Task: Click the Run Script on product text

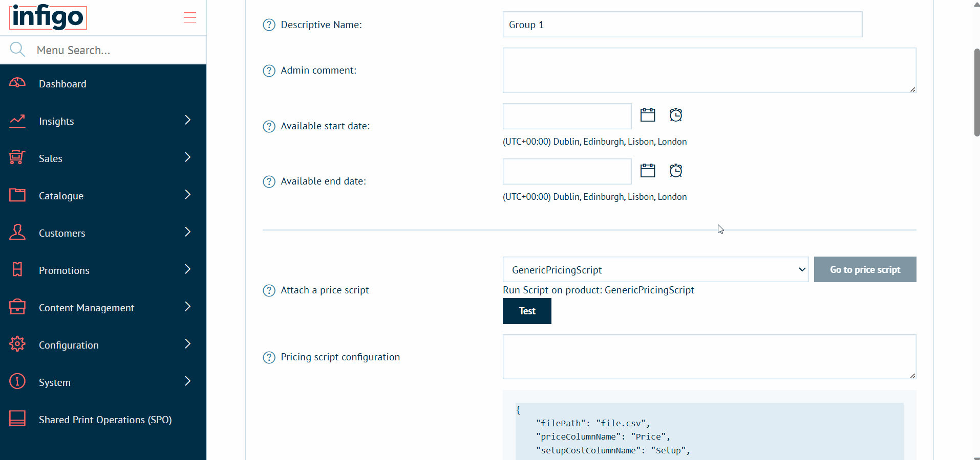Action: coord(599,290)
